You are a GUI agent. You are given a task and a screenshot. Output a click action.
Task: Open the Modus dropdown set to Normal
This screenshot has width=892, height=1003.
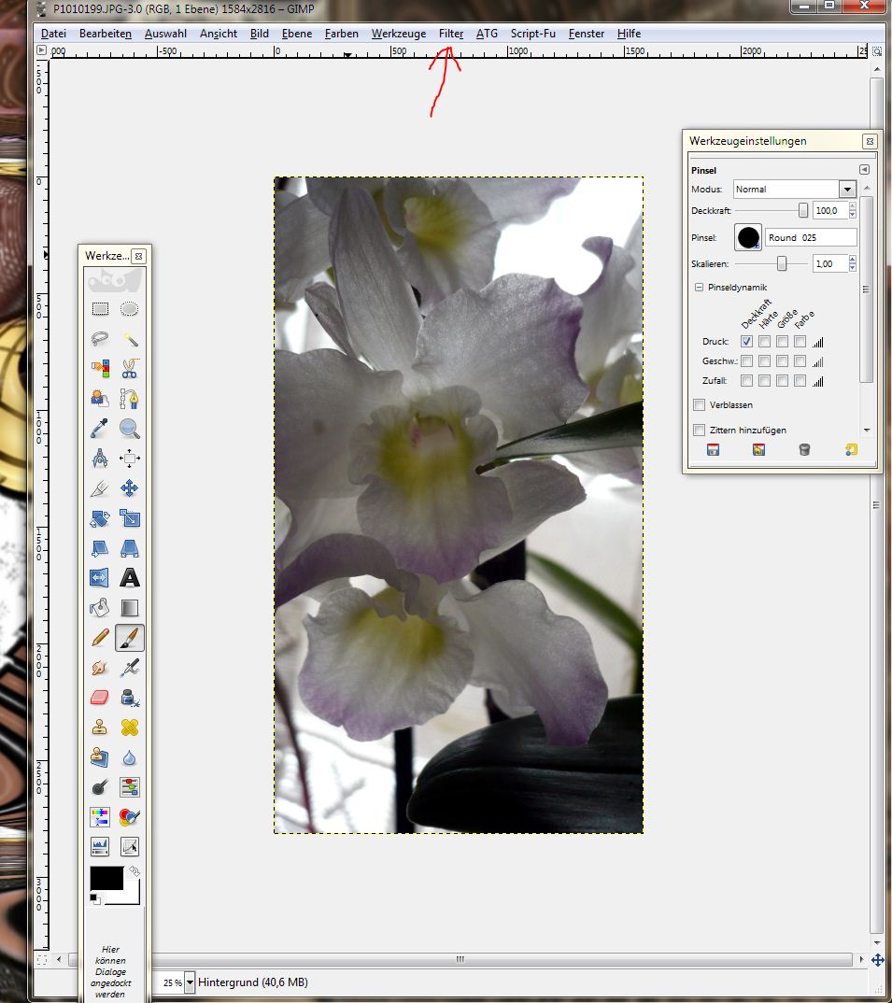[794, 190]
